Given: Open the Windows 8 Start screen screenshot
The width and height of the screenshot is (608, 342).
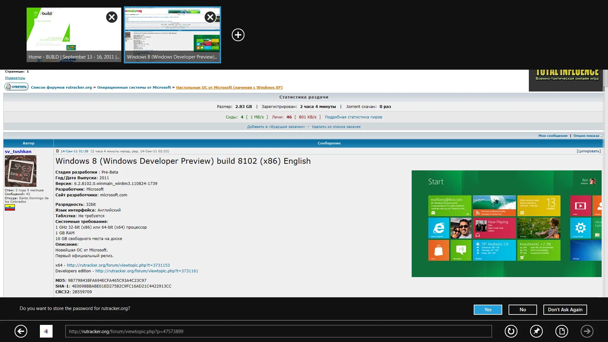Looking at the screenshot, I should tap(507, 224).
